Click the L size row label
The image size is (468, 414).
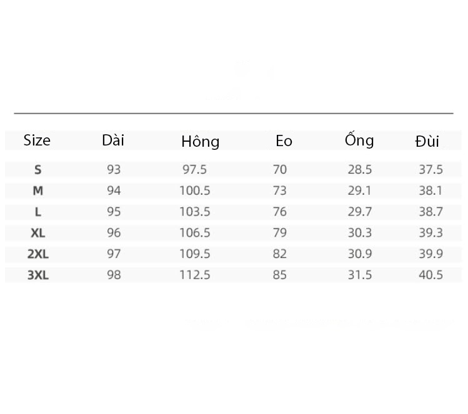(37, 212)
